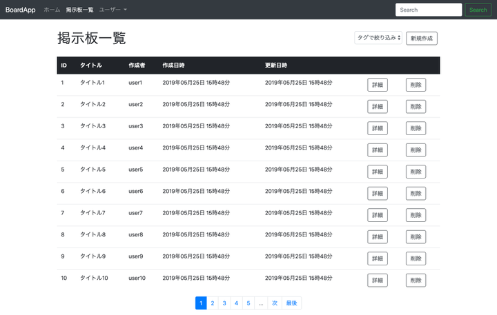Viewport: 497px width, 315px height.
Task: Select pagination page 1
Action: click(201, 303)
